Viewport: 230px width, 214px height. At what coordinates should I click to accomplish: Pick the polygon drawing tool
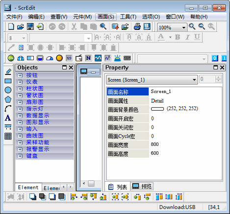[8, 99]
